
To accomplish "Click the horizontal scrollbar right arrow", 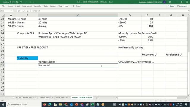I will 187,98.
